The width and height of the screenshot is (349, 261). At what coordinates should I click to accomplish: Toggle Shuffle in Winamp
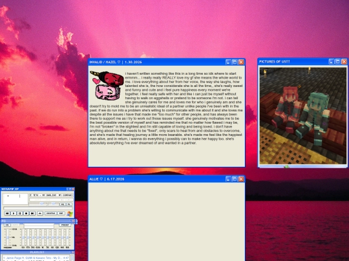[51, 213]
